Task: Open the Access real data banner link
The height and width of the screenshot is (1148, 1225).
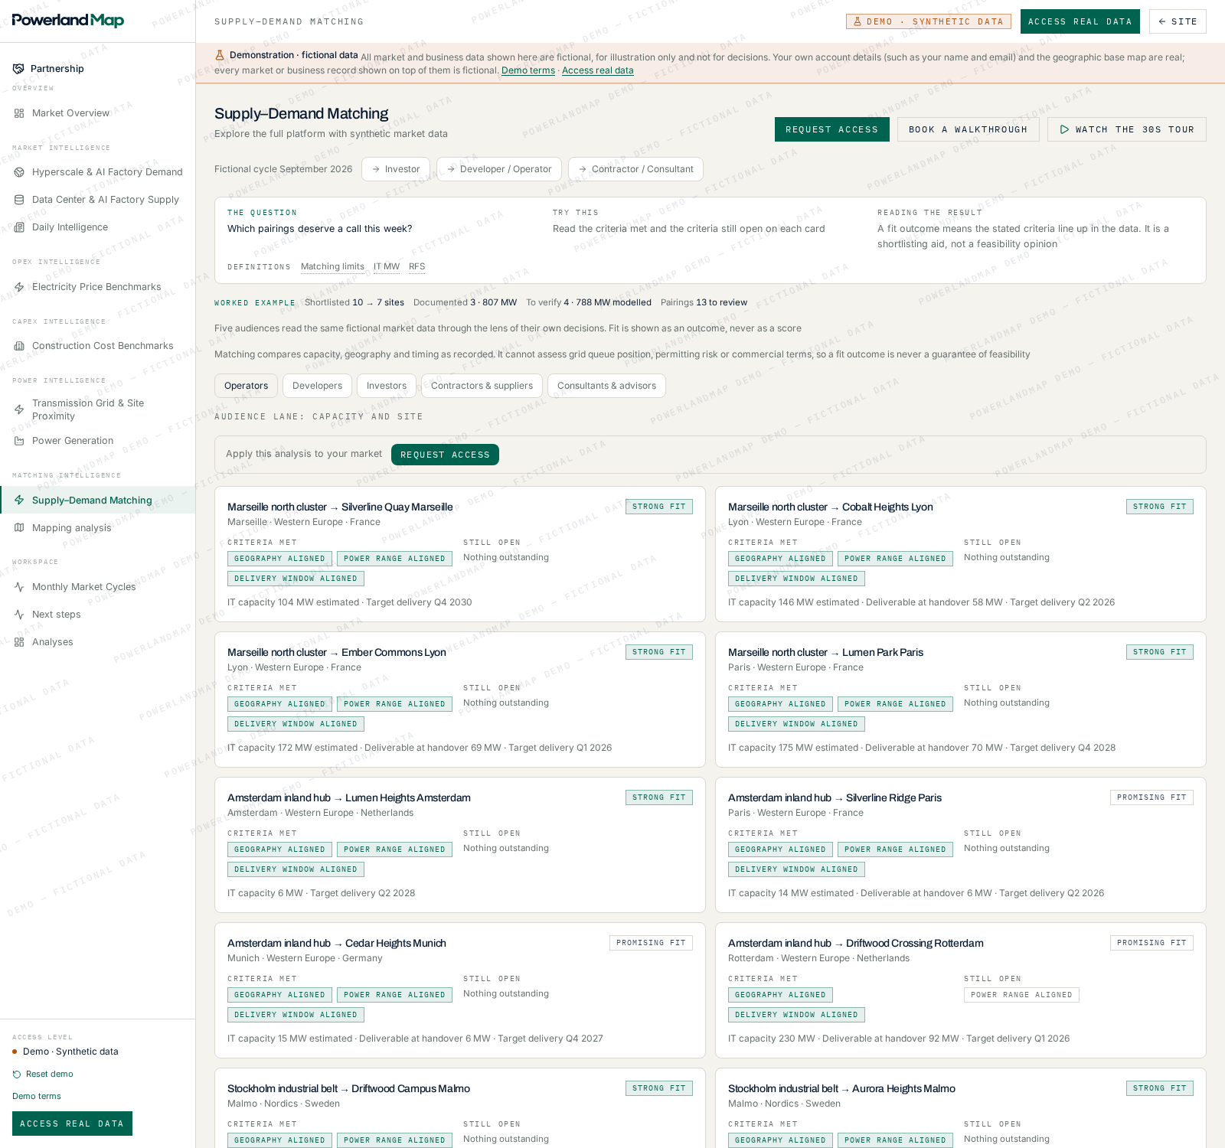Action: (x=598, y=70)
